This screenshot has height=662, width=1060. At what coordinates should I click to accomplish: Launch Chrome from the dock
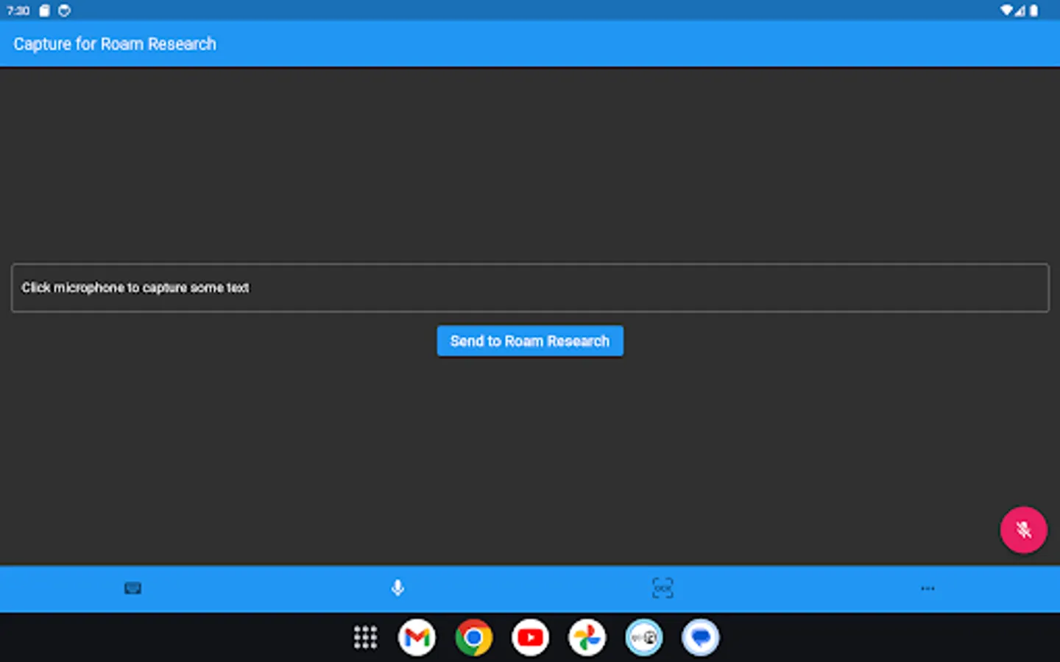click(x=473, y=638)
